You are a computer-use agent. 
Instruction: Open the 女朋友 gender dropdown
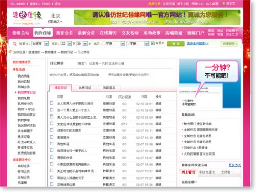click(40, 44)
